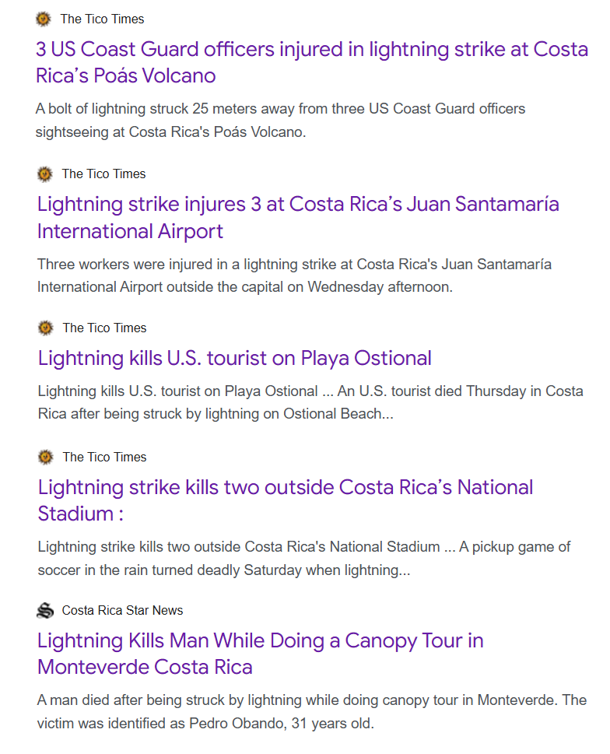Click Tico Times favicon above National Stadium headline
The width and height of the screenshot is (610, 754).
coord(45,457)
